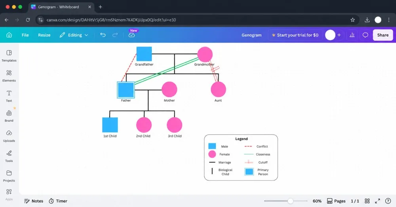Open grid view of pages
Screen dimensions: 396x207
pos(367,201)
